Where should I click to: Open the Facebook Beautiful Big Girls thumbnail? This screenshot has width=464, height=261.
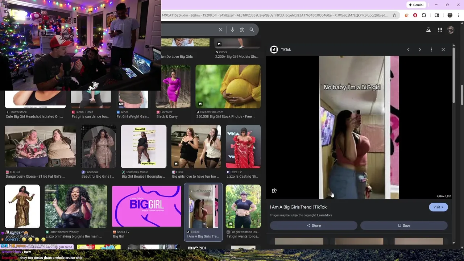(x=98, y=146)
